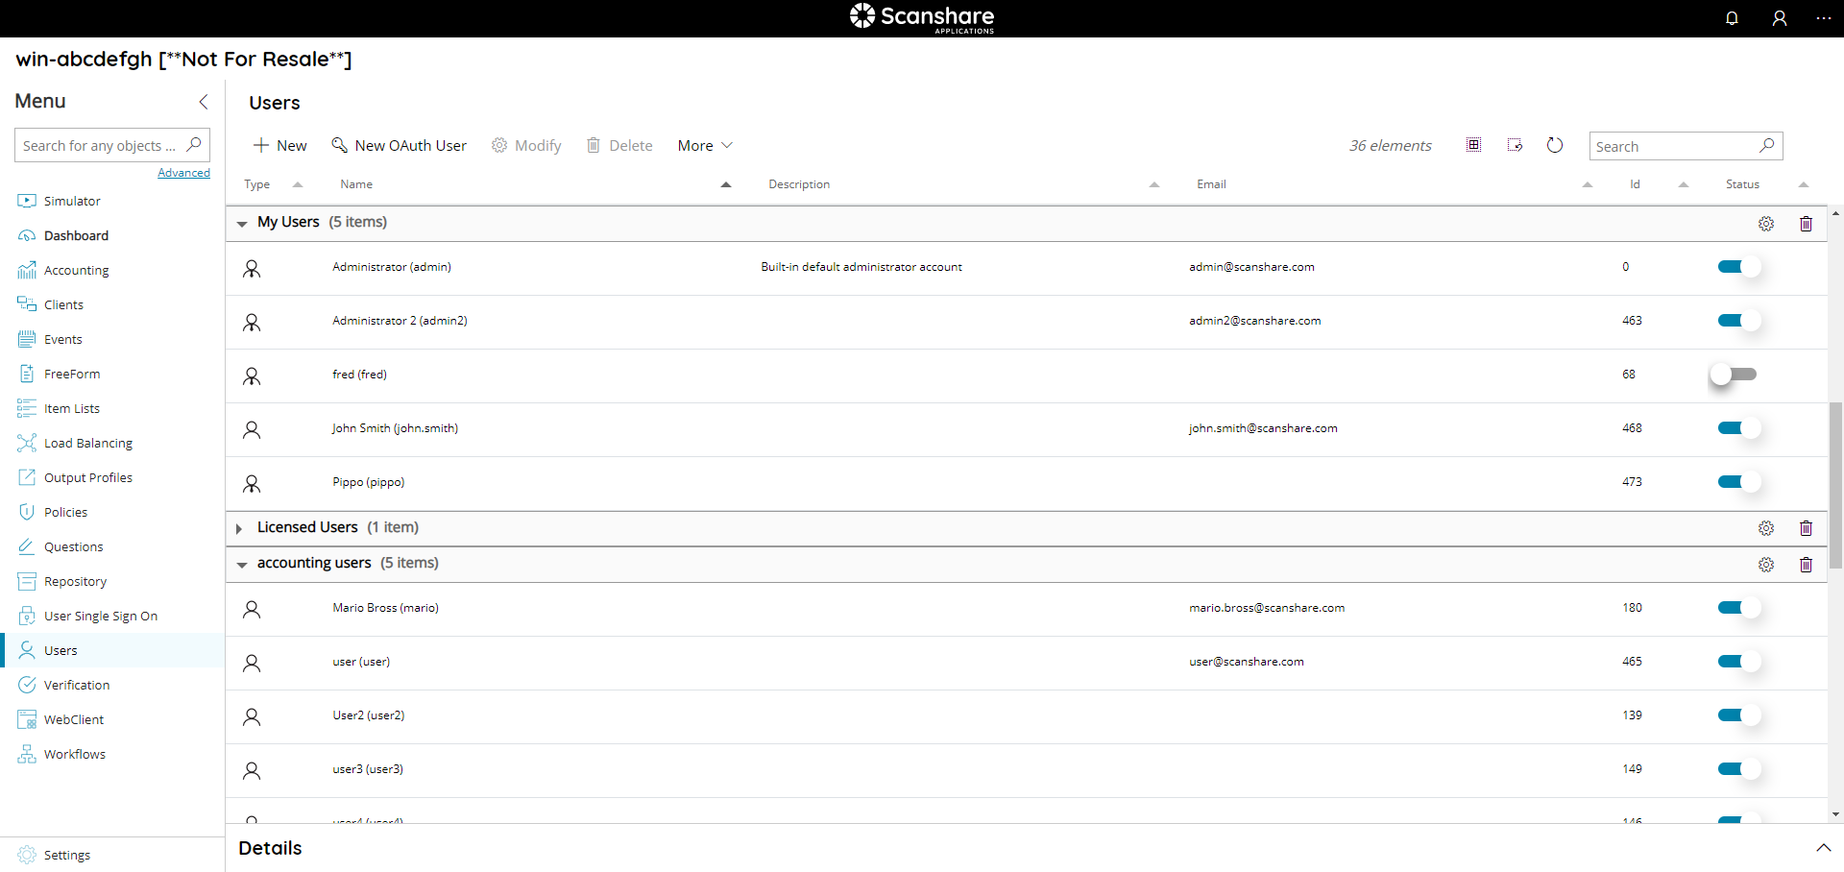
Task: Disable the Pippo status toggle
Action: pos(1738,482)
